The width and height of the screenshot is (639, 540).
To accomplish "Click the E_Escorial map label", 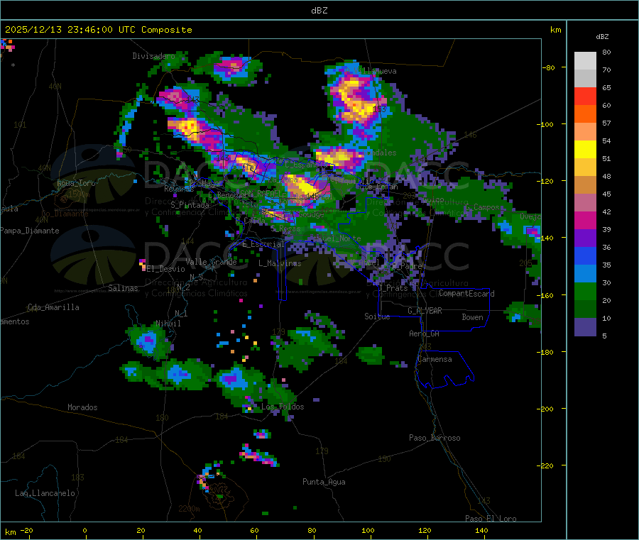I will (263, 244).
